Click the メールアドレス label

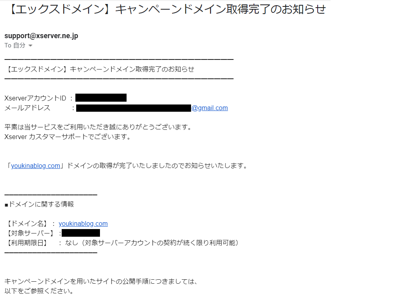[27, 108]
